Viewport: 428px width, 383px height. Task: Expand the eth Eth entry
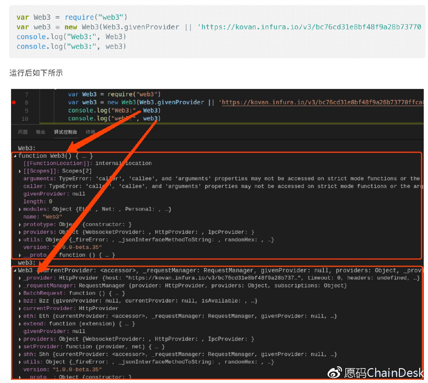20,316
